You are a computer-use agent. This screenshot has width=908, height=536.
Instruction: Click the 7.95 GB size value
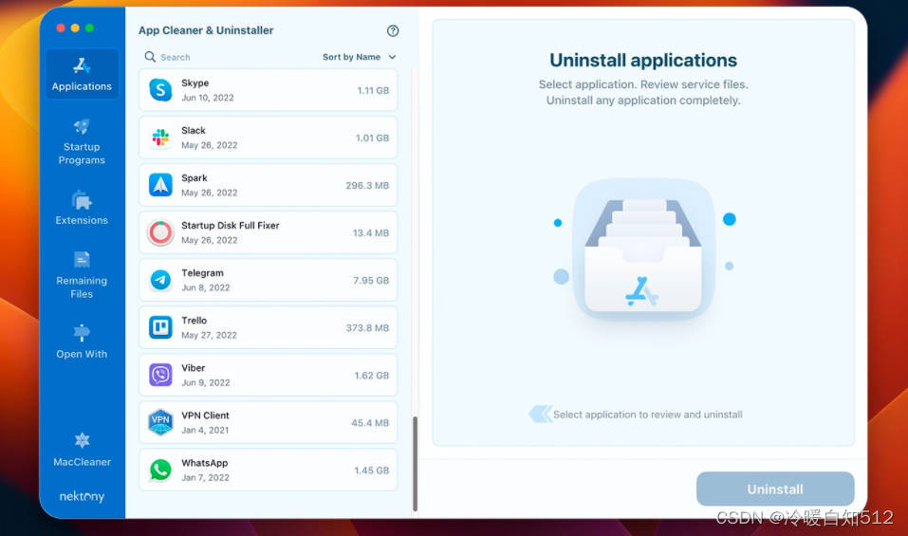371,280
